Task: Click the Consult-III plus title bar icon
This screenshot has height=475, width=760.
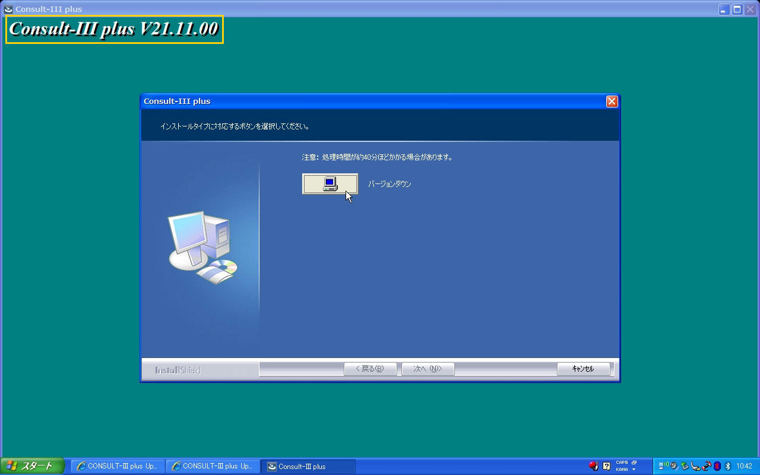Action: click(8, 9)
